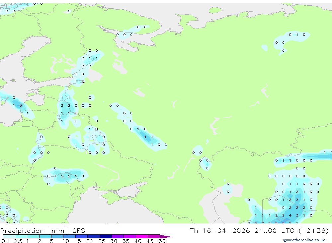Click the "Precipitation [mm]" title text

pos(34,231)
